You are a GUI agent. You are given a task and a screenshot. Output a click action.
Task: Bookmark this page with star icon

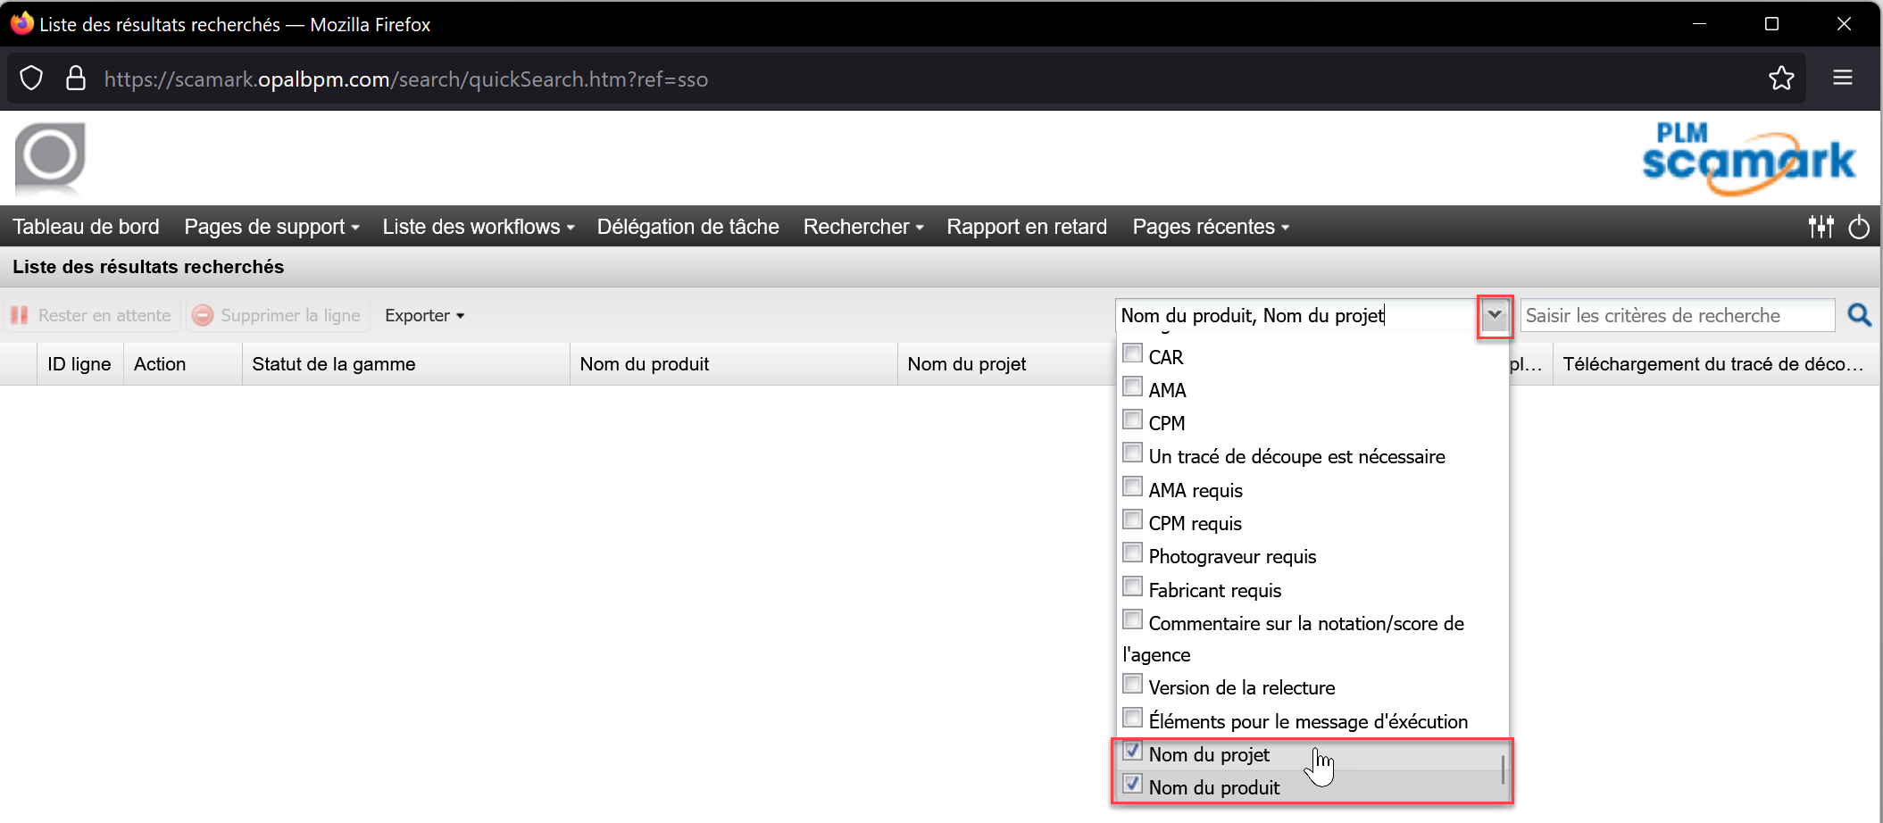tap(1781, 79)
